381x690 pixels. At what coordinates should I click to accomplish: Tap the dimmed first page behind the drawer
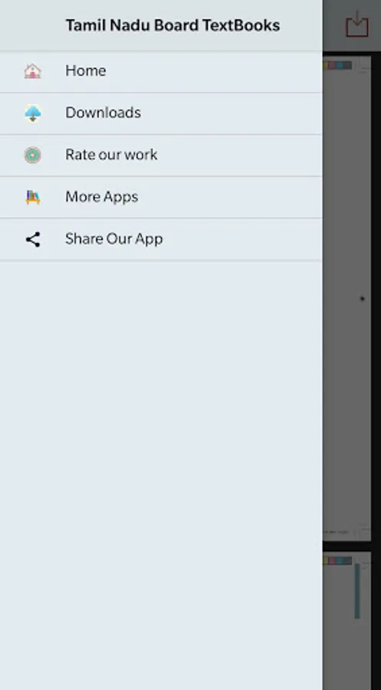pos(347,299)
